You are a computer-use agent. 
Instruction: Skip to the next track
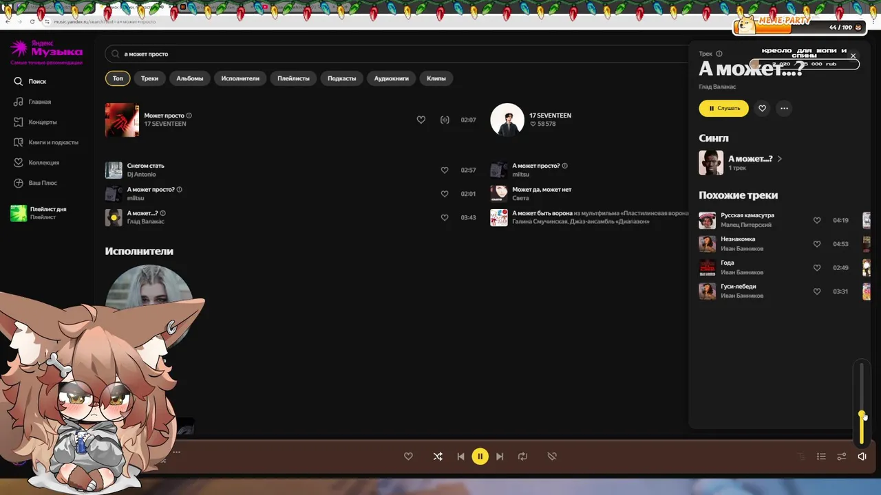(x=500, y=456)
